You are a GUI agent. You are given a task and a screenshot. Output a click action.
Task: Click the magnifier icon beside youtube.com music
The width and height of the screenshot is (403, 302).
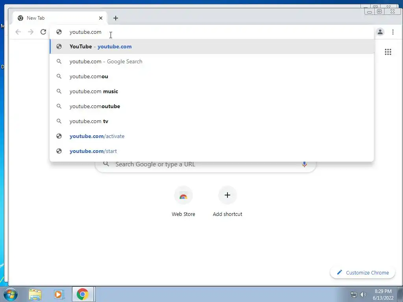tap(59, 91)
